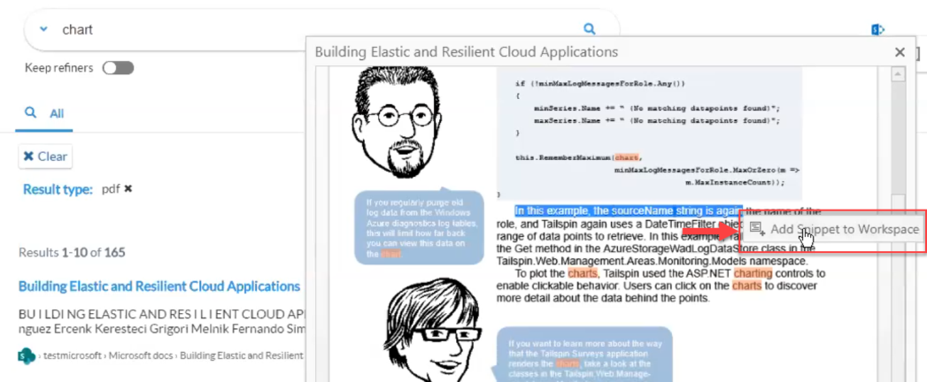This screenshot has height=382, width=927.
Task: Open Building Elastic and Resilient Cloud Applications result
Action: [x=159, y=286]
